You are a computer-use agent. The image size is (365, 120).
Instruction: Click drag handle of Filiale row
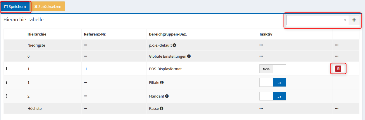tap(6, 82)
